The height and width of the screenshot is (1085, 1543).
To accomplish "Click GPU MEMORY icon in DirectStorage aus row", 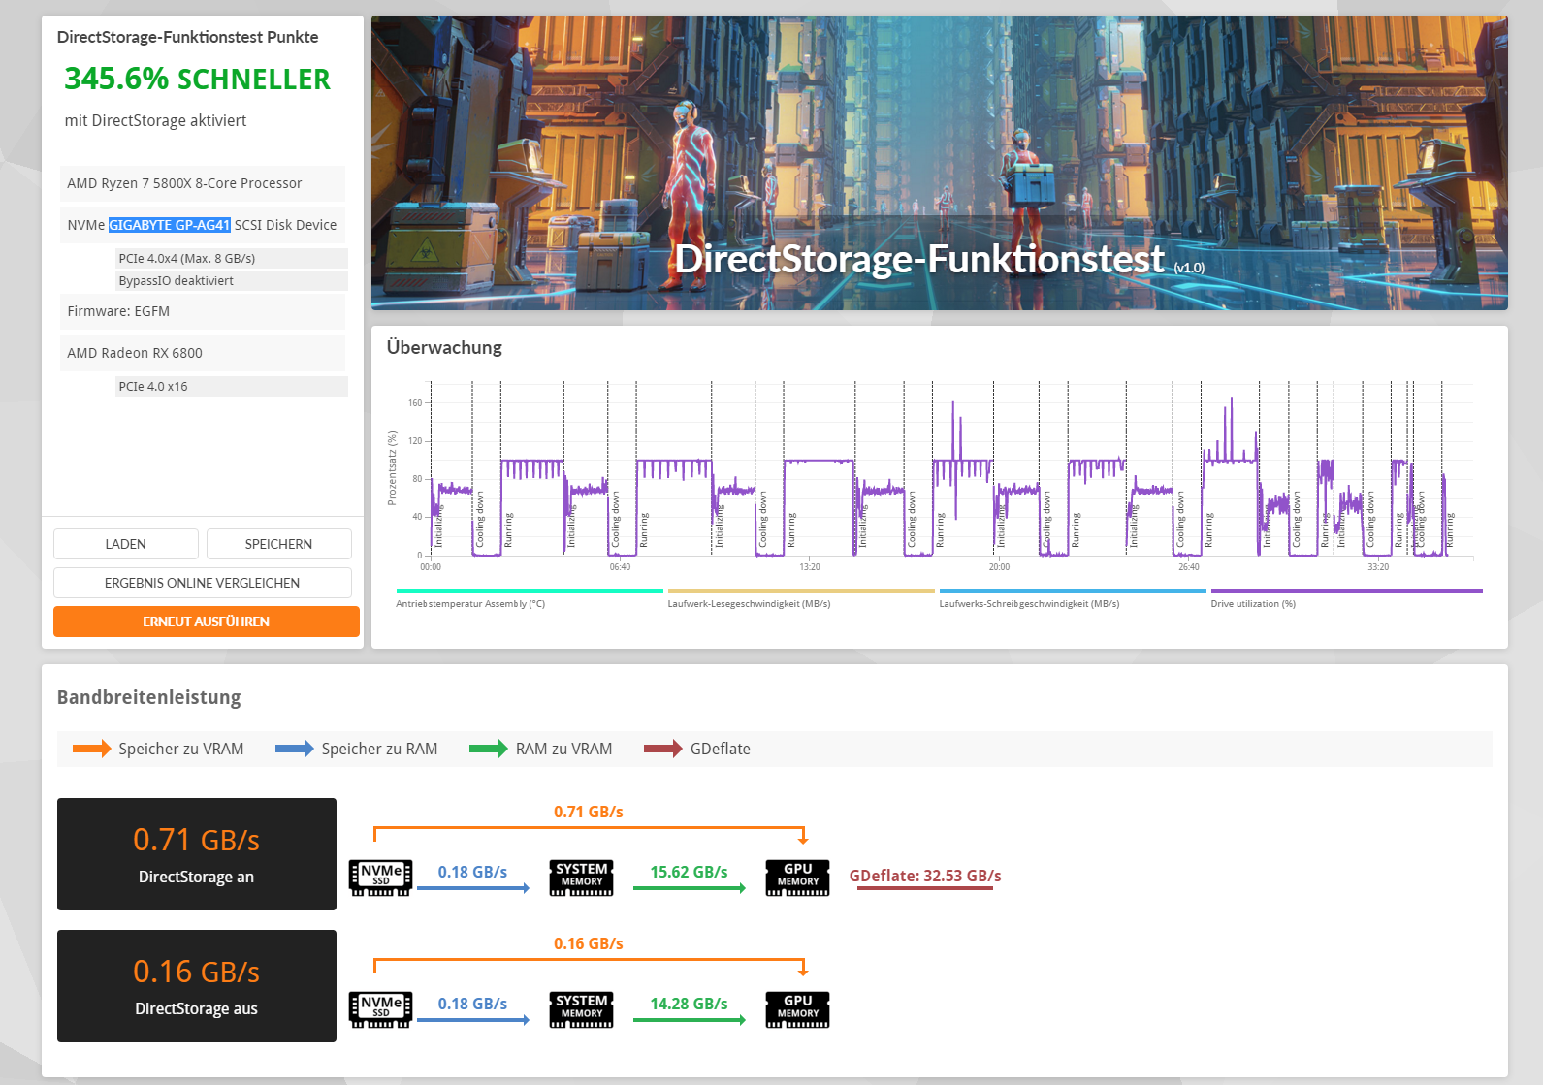I will [x=797, y=1009].
